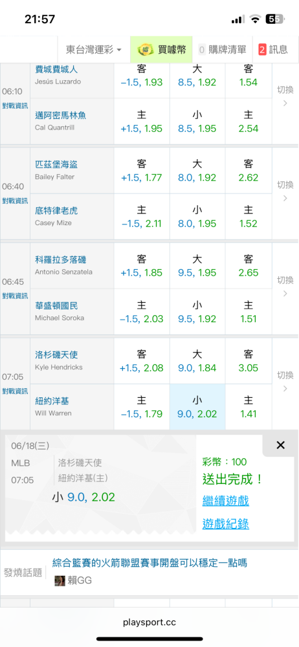This screenshot has width=299, height=647.
Task: Toggle selected 小 9.0, 2.02 bet cell
Action: pos(197,407)
